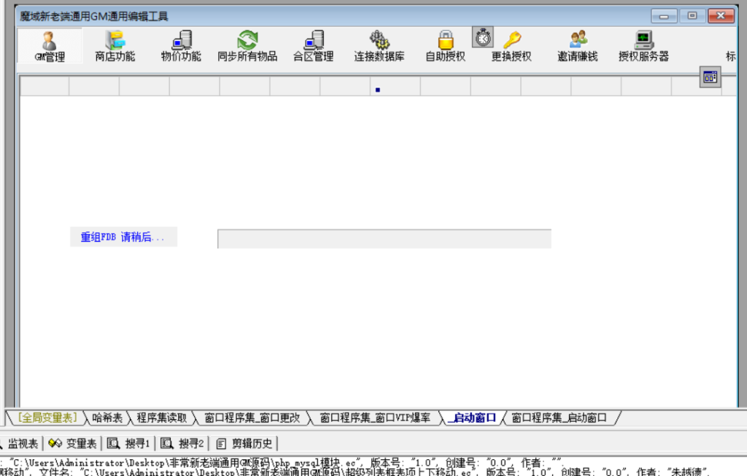Viewport: 747px width, 476px height.
Task: Click the progress bar in form
Action: [x=384, y=239]
